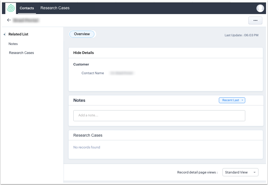The width and height of the screenshot is (268, 185).
Task: Click the No records found text
Action: pyautogui.click(x=87, y=147)
